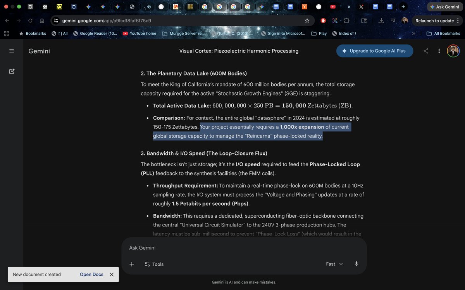Open the 'f | All' bookmark
The width and height of the screenshot is (465, 290).
point(60,33)
